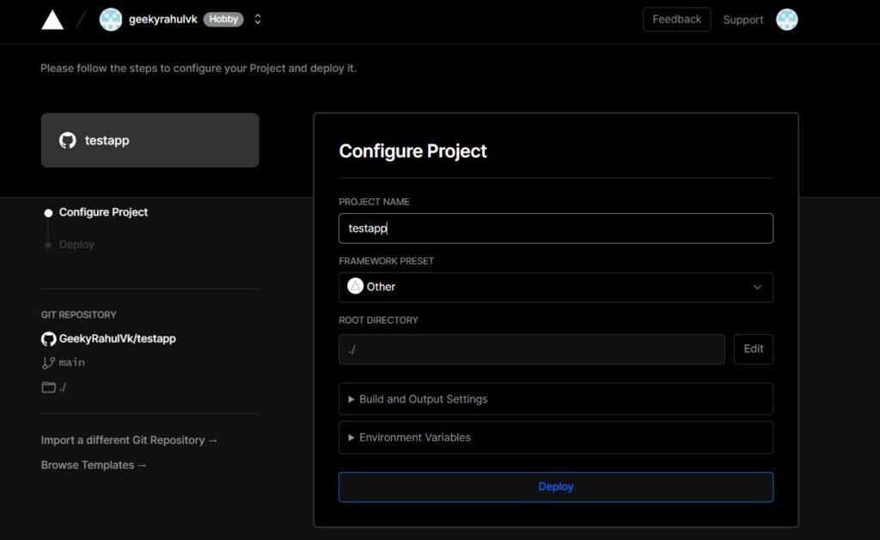Viewport: 880px width, 540px height.
Task: Click the Vercel triangle logo
Action: click(52, 20)
